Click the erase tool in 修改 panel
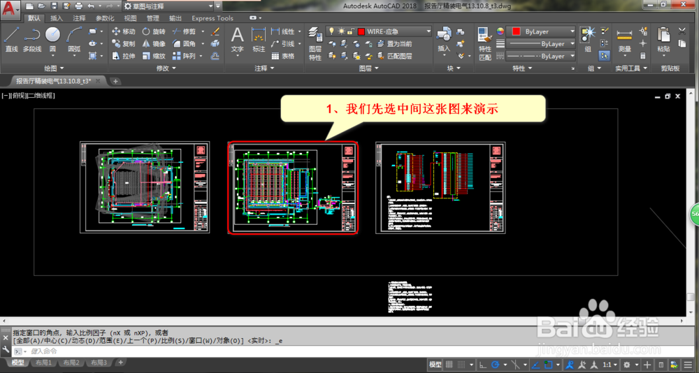 click(215, 31)
